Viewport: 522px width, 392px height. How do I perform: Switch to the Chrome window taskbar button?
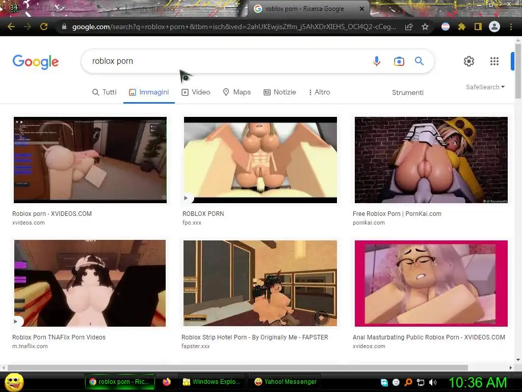coord(120,382)
